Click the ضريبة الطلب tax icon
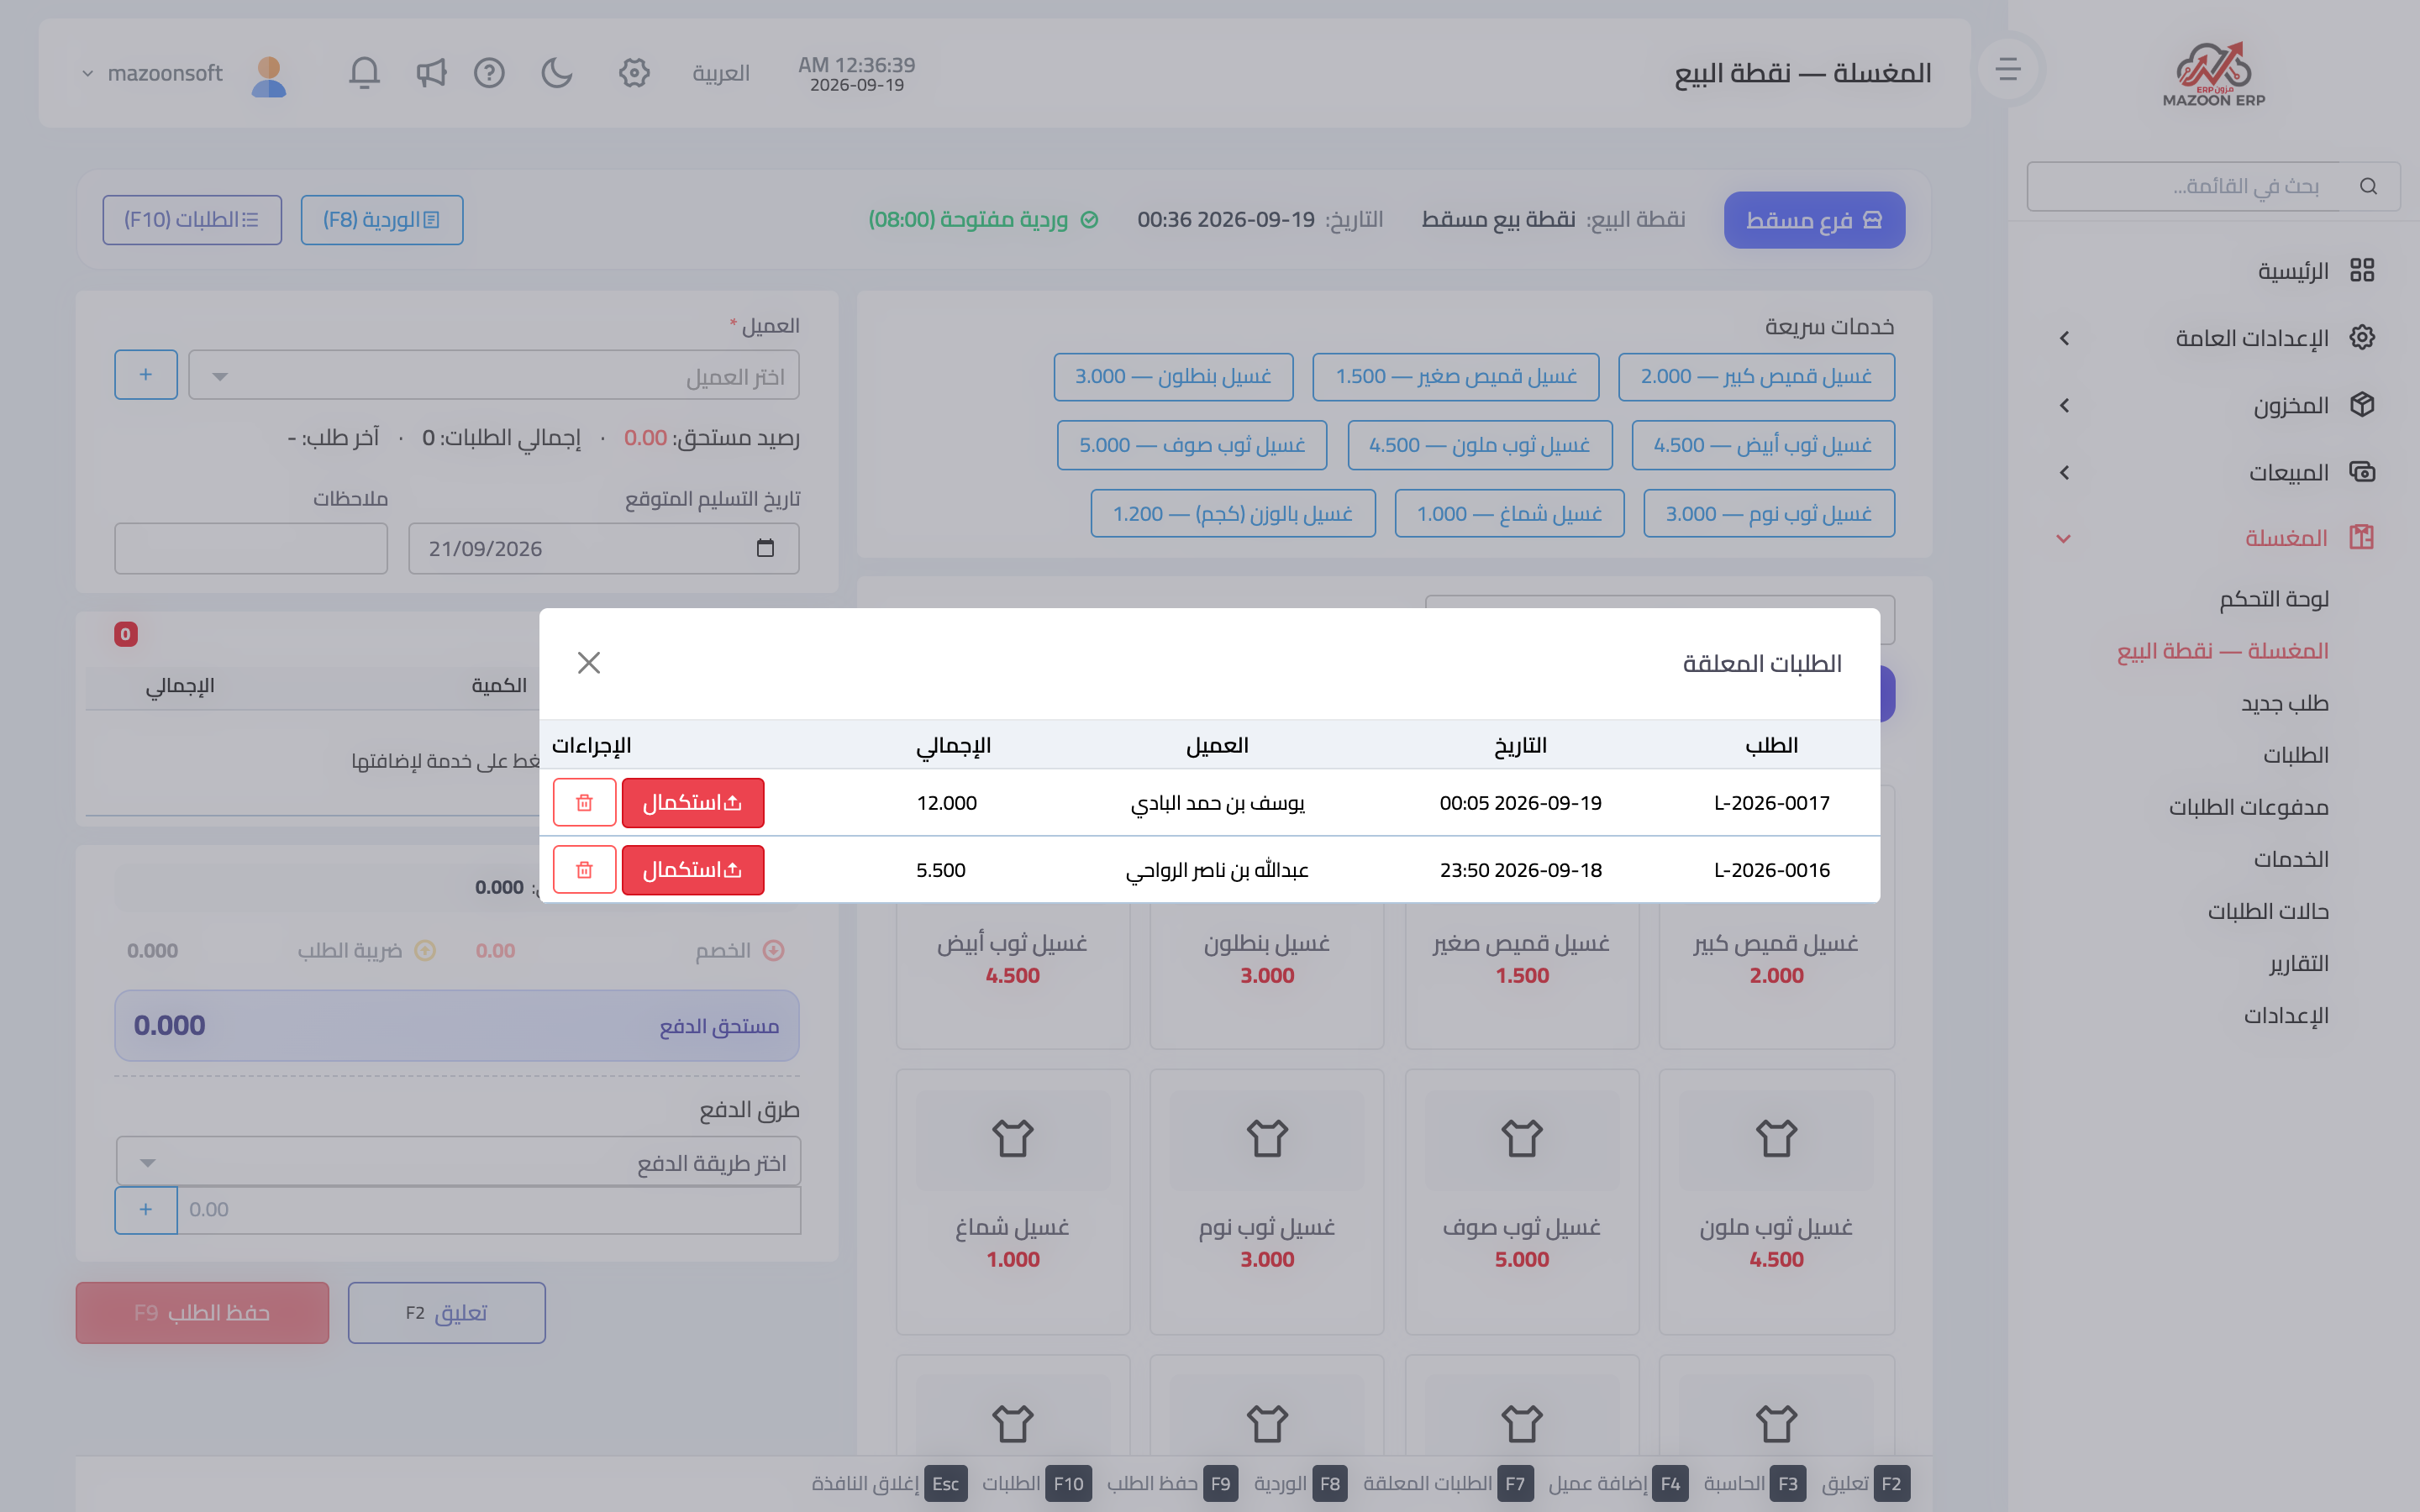The image size is (2420, 1512). [x=425, y=951]
